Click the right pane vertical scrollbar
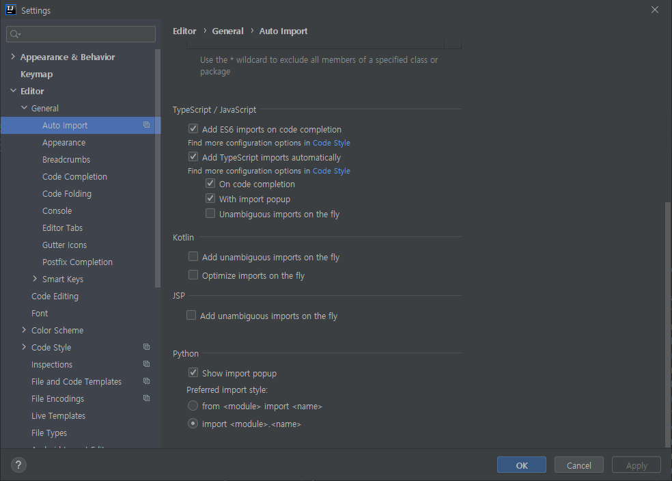Viewport: 672px width, 481px height. 667,325
